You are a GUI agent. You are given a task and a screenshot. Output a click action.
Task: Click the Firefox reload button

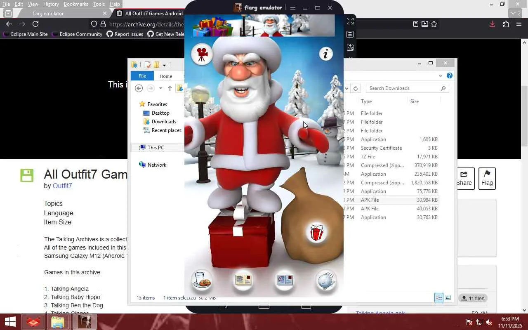(x=35, y=24)
